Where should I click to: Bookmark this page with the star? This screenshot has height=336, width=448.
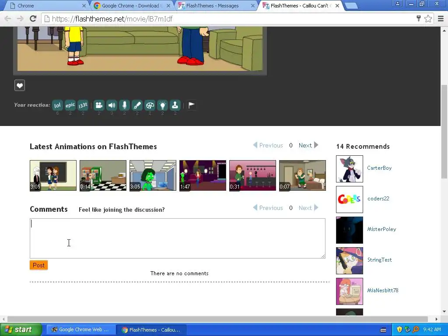[x=428, y=19]
